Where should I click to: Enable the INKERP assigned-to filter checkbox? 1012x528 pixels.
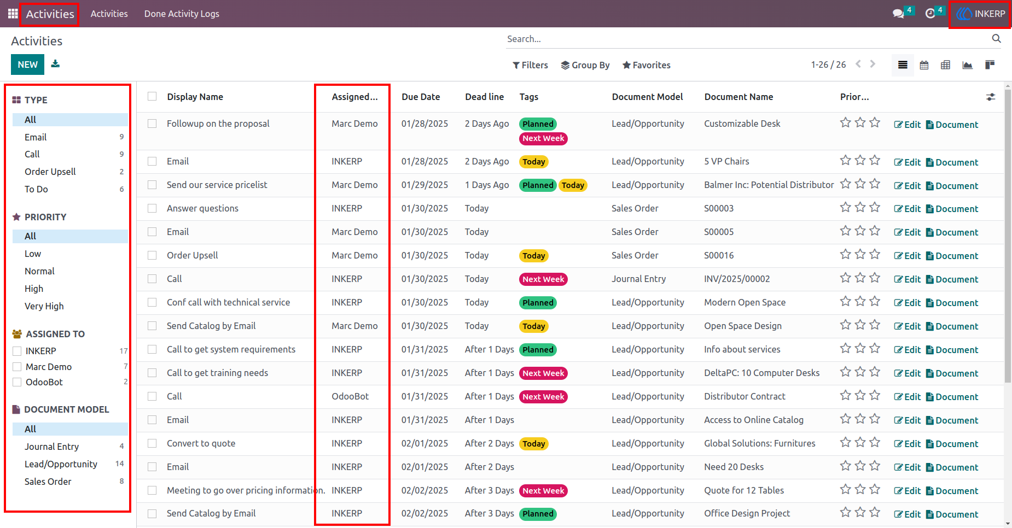pos(17,351)
